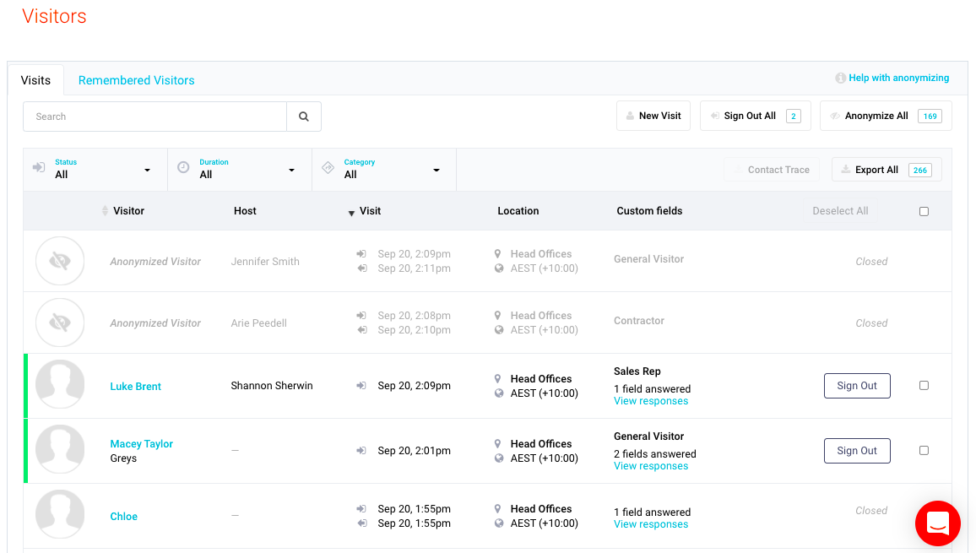Click the Custom fields column header

point(649,211)
